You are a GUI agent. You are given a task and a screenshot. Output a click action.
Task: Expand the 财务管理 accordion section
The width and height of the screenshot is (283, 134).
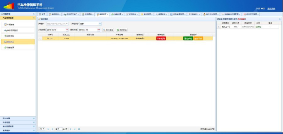17,122
